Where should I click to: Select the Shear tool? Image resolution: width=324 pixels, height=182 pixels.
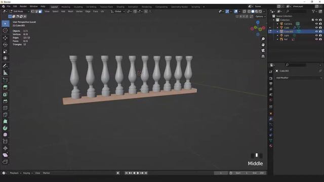click(x=5, y=155)
